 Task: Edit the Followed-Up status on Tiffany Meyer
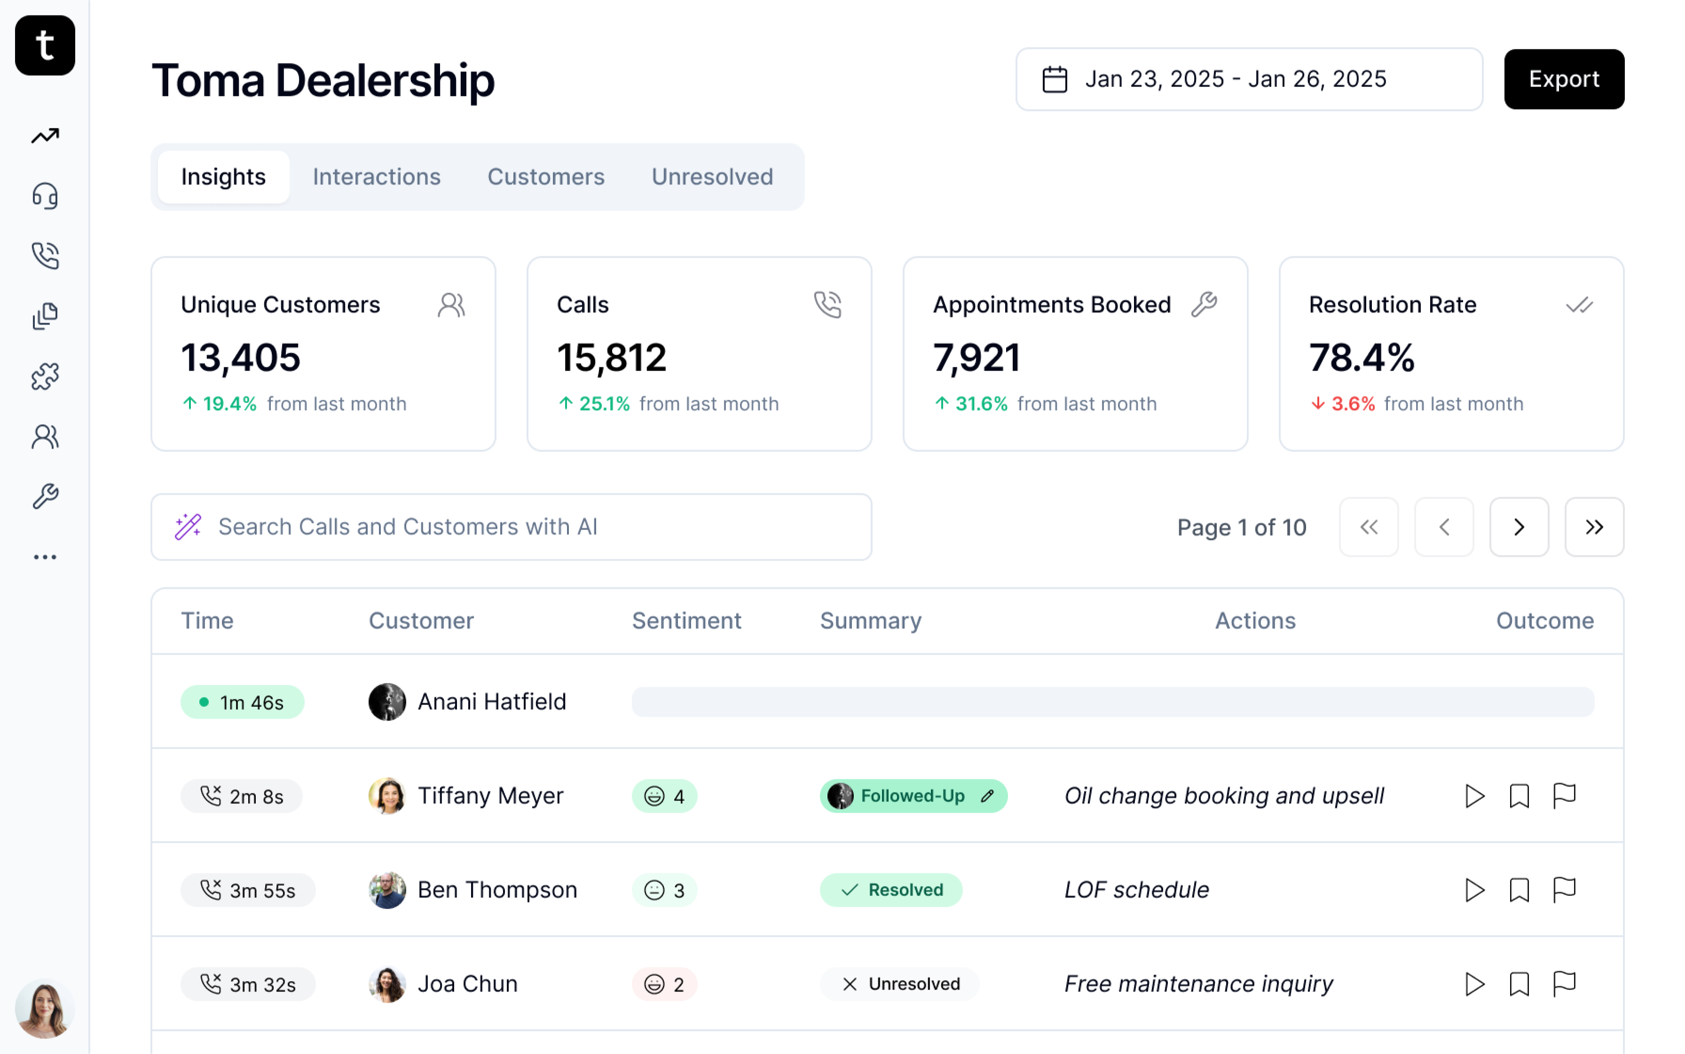tap(987, 796)
